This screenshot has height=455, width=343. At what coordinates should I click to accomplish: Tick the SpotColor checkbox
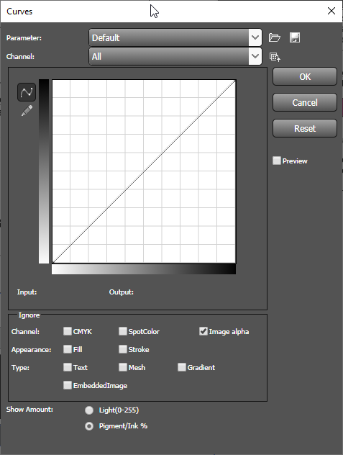coord(123,331)
